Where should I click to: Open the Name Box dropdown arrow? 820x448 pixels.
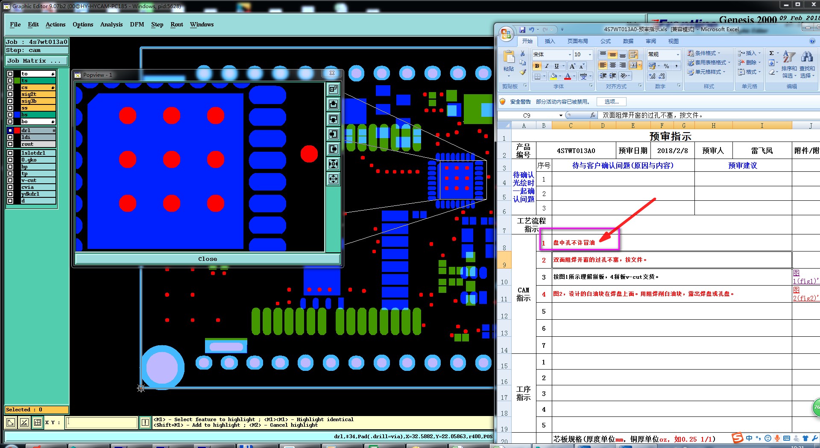561,116
